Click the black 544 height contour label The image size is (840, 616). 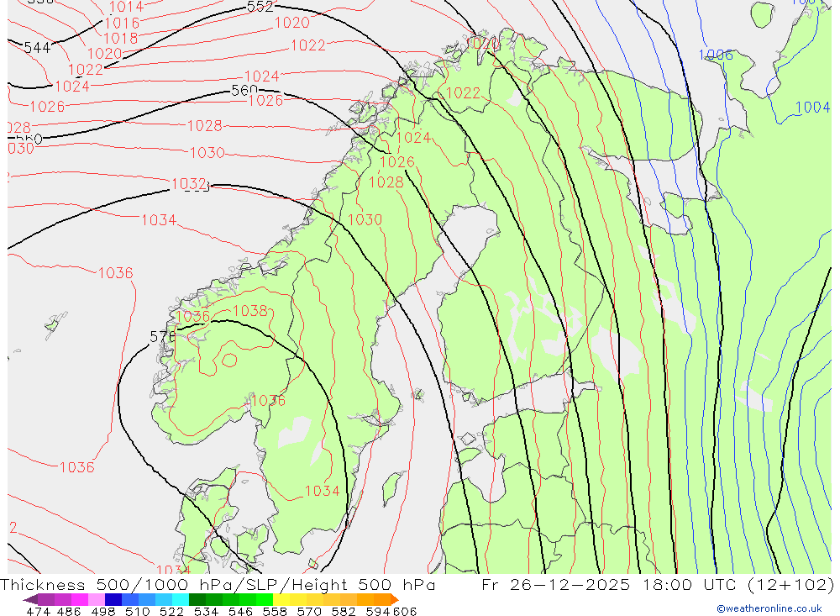[38, 48]
